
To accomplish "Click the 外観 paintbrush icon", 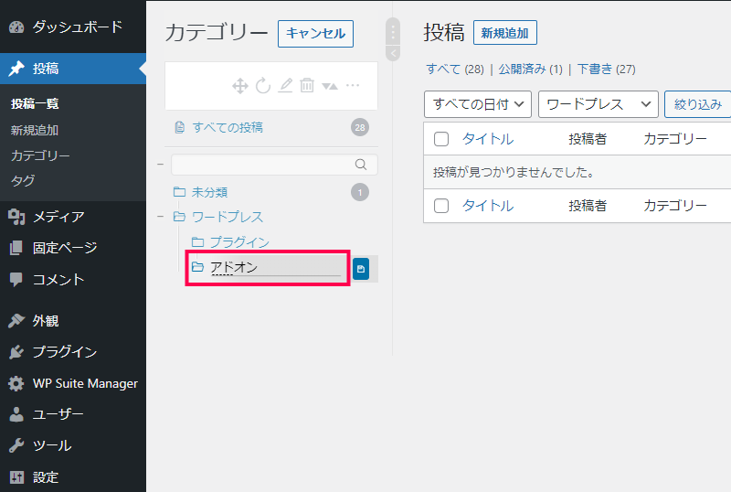I will [x=16, y=321].
